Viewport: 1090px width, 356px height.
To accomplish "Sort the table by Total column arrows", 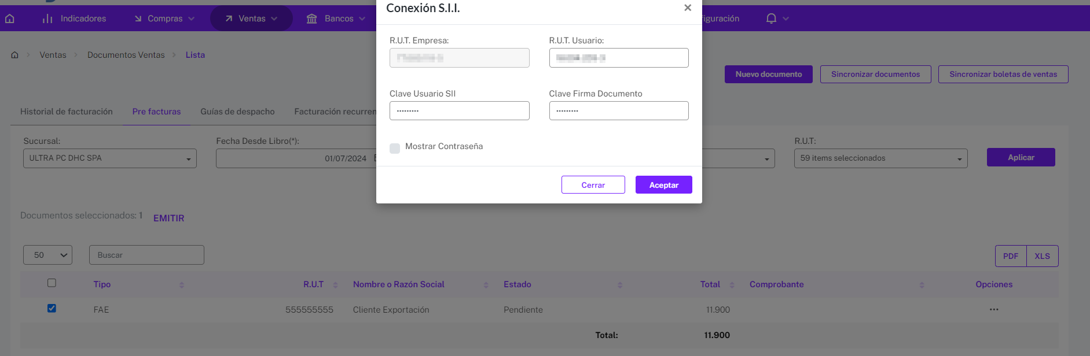I will pos(732,285).
